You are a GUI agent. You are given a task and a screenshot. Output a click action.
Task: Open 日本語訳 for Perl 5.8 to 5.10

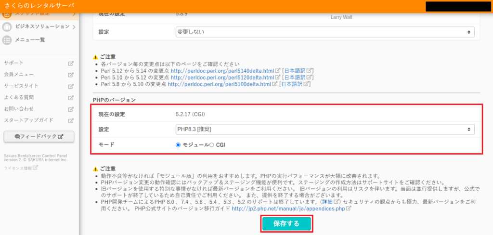(x=291, y=84)
